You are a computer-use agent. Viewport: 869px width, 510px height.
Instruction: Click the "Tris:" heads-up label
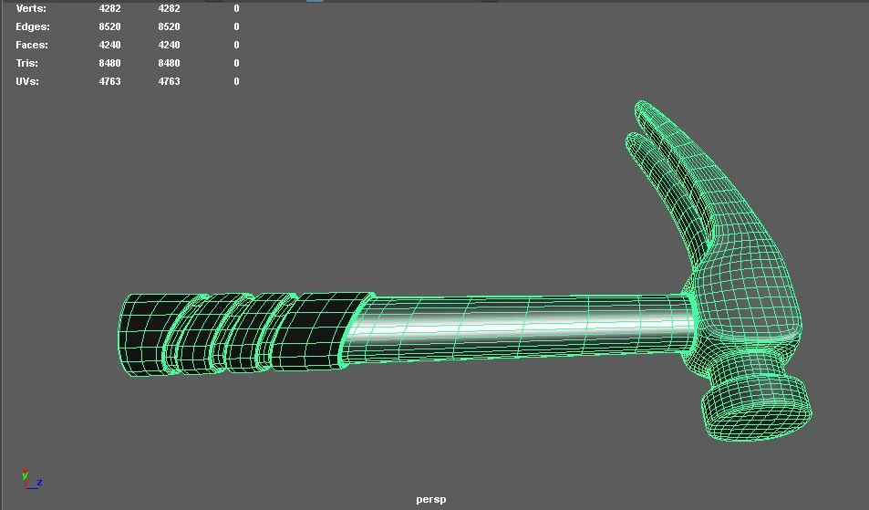click(26, 63)
